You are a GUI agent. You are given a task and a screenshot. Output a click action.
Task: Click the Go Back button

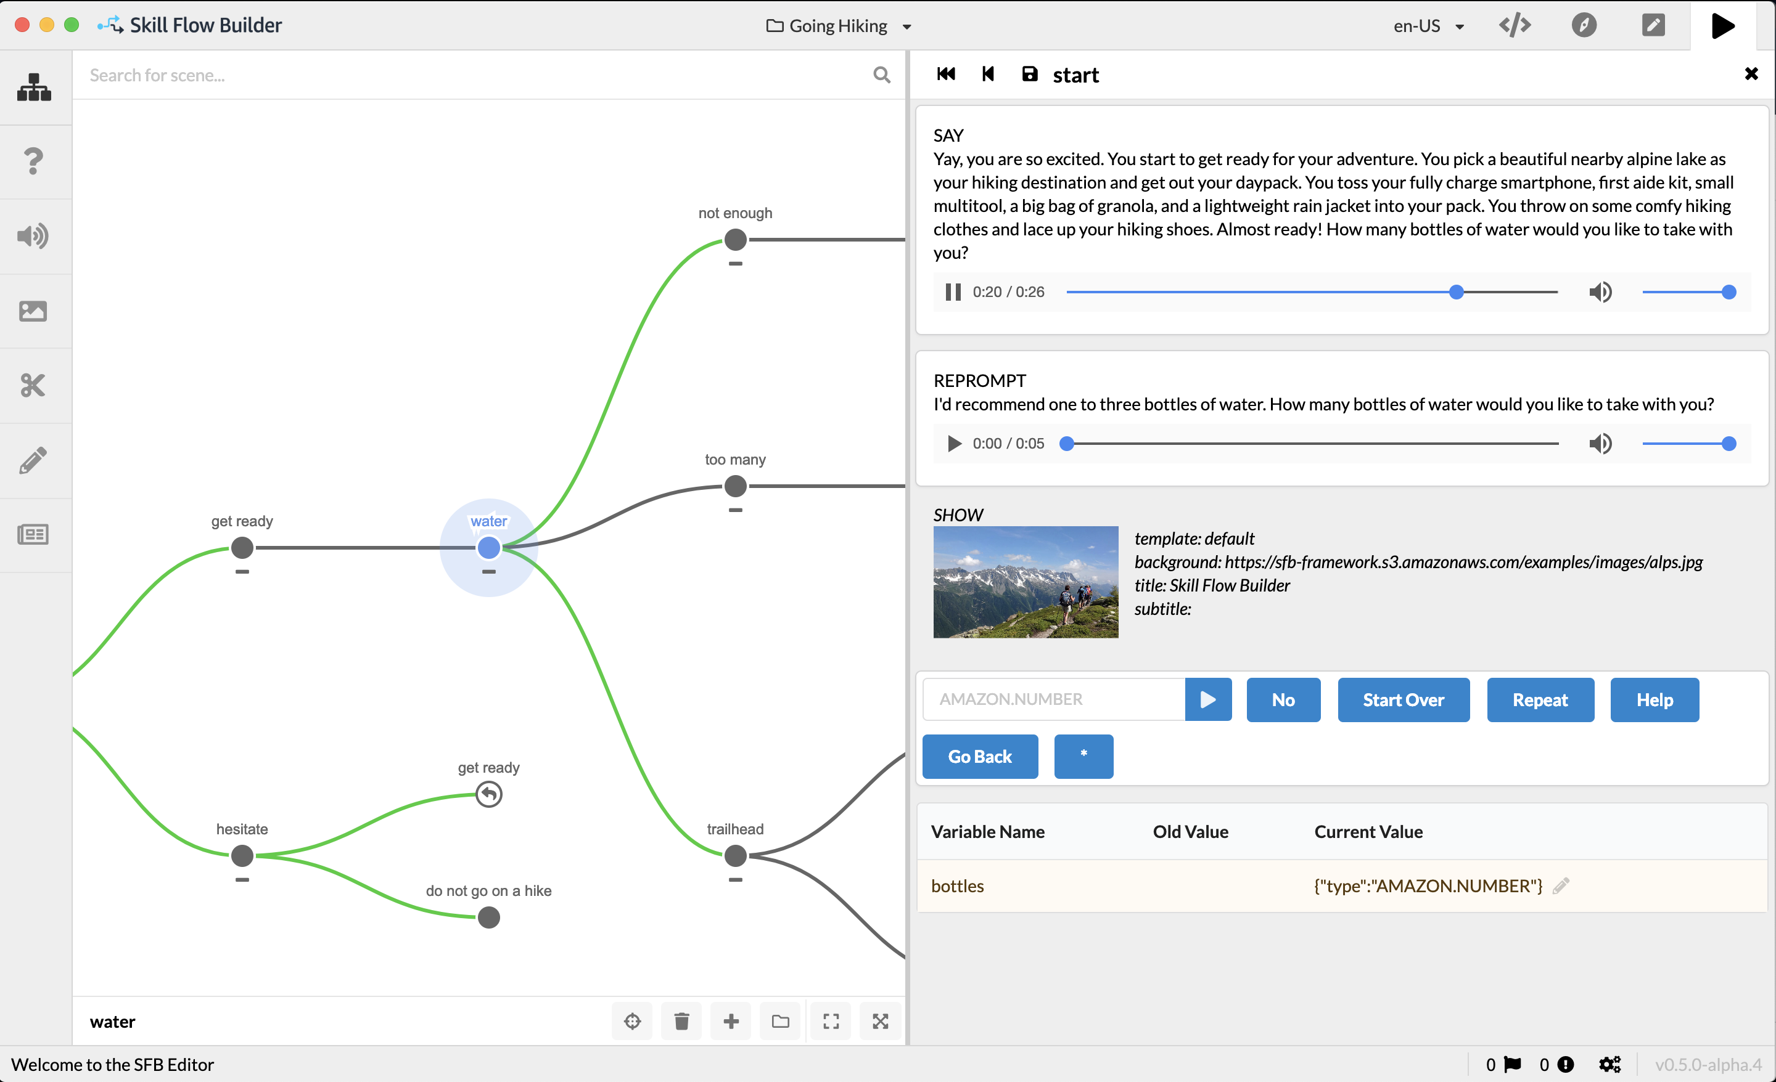pos(979,757)
